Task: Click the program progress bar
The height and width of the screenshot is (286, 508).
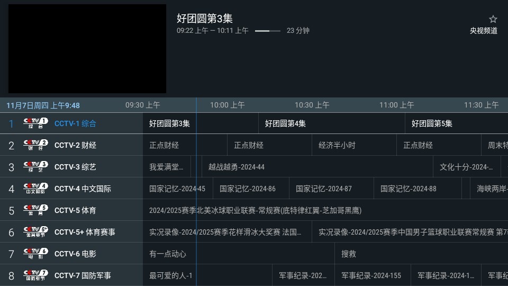Action: pos(267,31)
